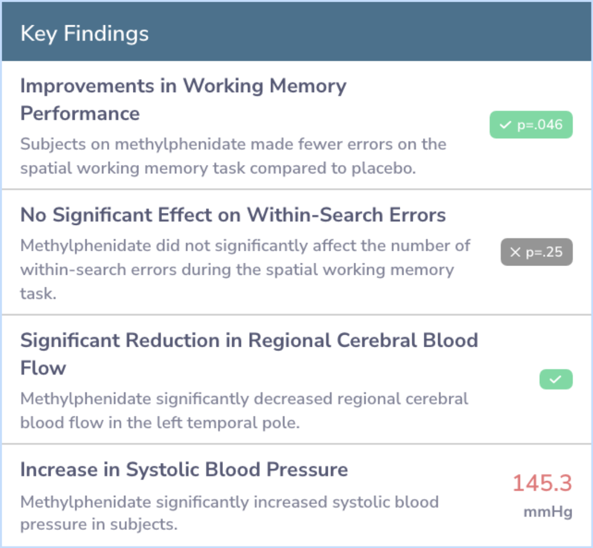This screenshot has width=593, height=548.
Task: Select description about increased systolic blood pressure
Action: click(x=230, y=513)
